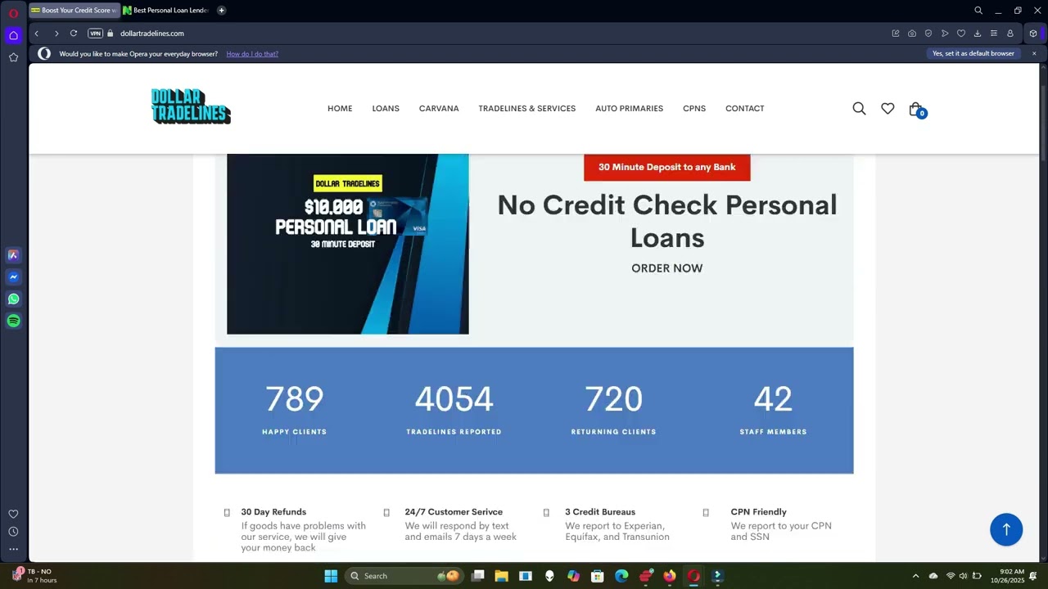
Task: Open the Opera main menu logo
Action: [x=13, y=13]
